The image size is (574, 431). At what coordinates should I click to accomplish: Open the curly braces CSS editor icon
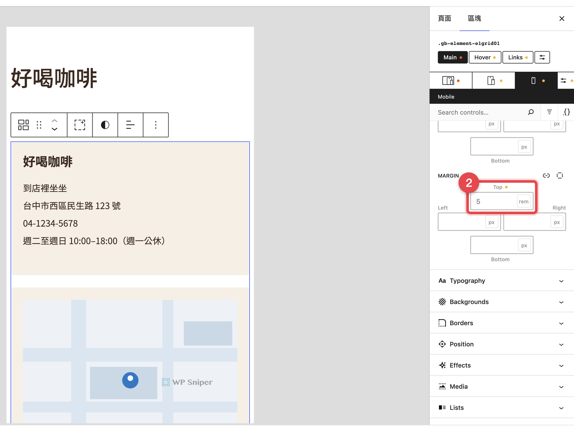(x=567, y=112)
